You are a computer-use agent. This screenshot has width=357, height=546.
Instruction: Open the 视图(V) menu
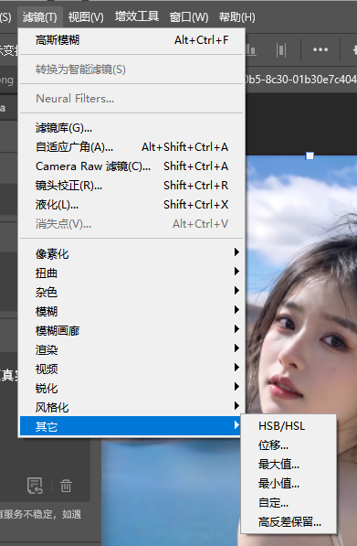[86, 17]
